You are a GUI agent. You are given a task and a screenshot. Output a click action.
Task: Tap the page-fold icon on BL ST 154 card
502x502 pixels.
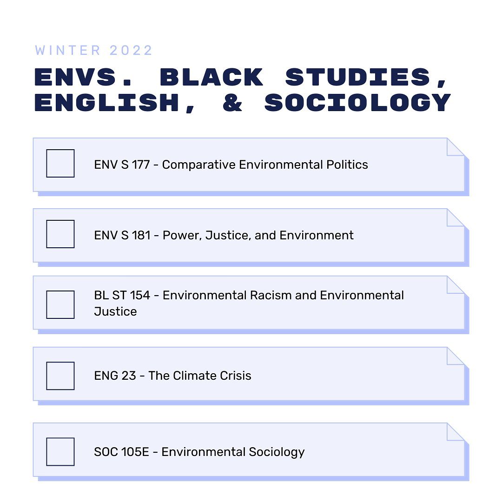(456, 285)
